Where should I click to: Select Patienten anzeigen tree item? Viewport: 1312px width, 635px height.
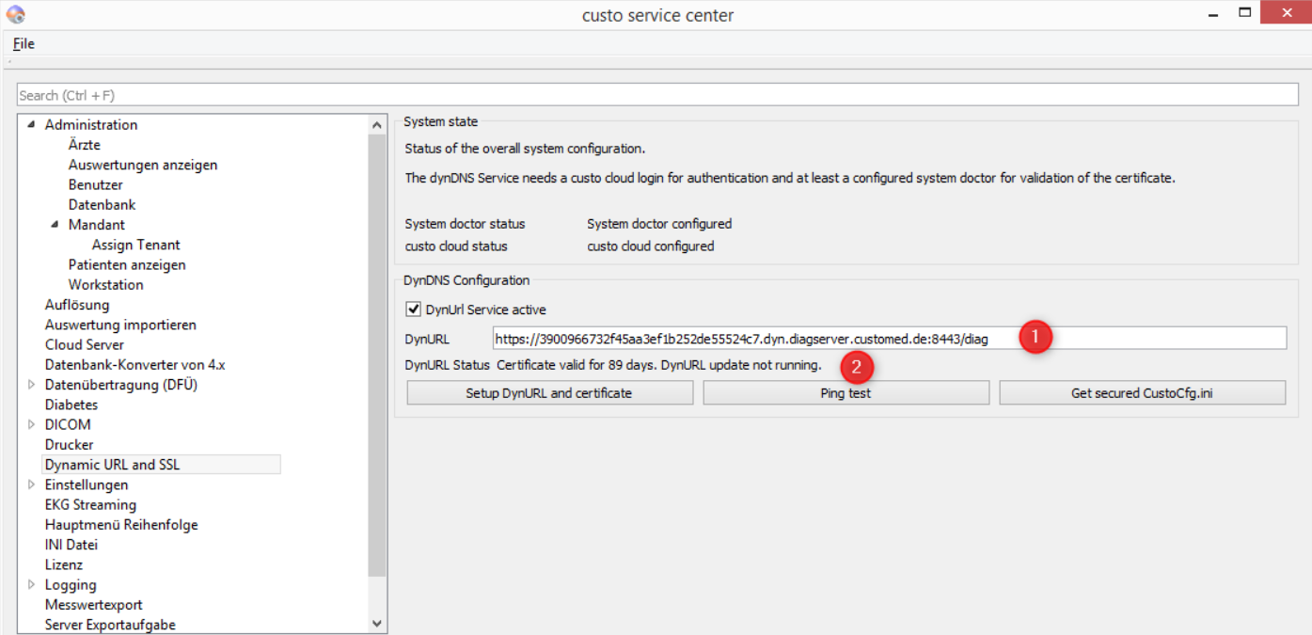[127, 264]
